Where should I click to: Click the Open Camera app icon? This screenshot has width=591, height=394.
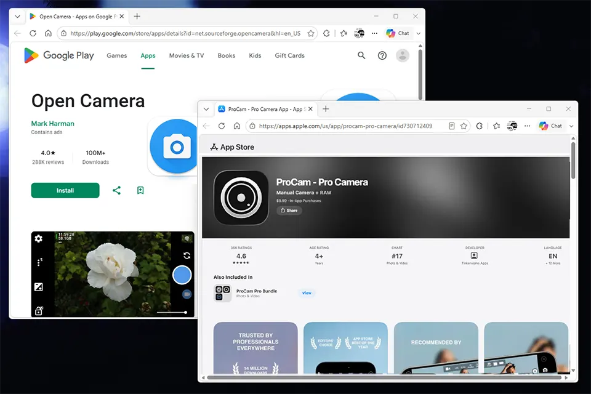[174, 147]
